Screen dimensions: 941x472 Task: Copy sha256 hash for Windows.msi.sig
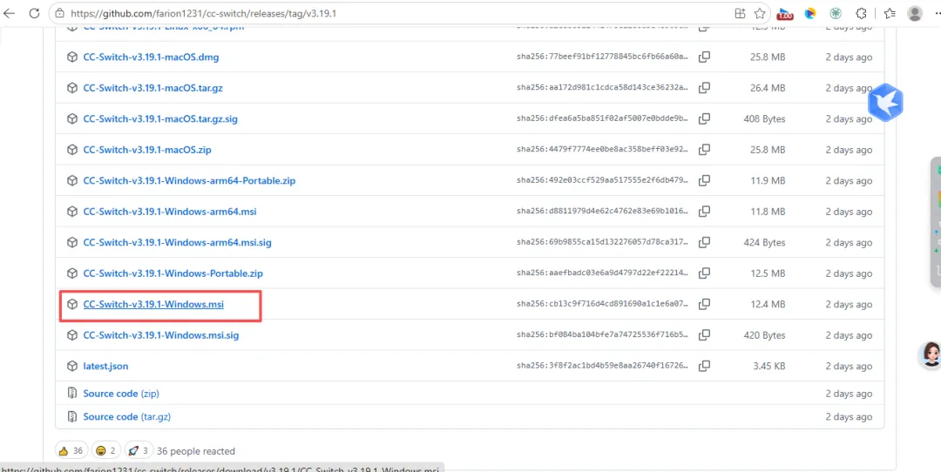[x=705, y=334]
